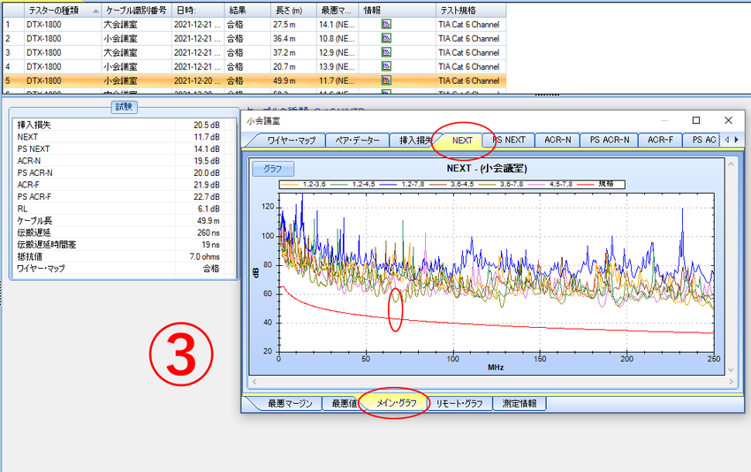This screenshot has height=472, width=751.
Task: Click graph horizontal scrollbar right arrow
Action: click(x=731, y=382)
